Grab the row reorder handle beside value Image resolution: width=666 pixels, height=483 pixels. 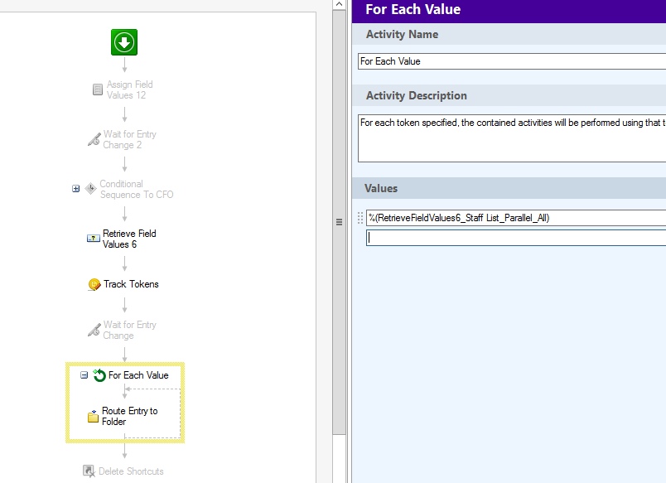pyautogui.click(x=360, y=218)
